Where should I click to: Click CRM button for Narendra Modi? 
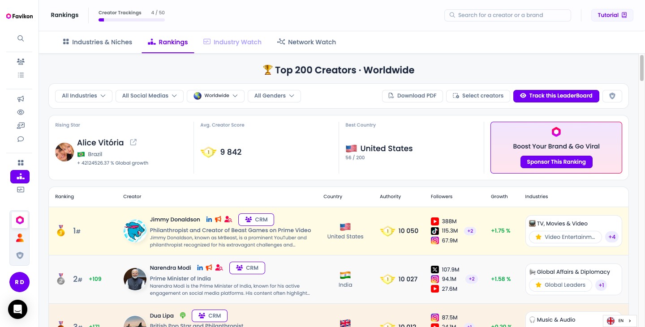(247, 268)
